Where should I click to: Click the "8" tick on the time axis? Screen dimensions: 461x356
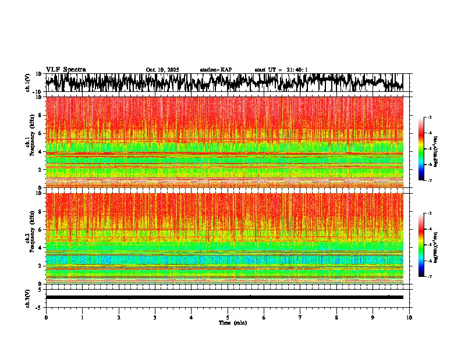[x=336, y=318]
